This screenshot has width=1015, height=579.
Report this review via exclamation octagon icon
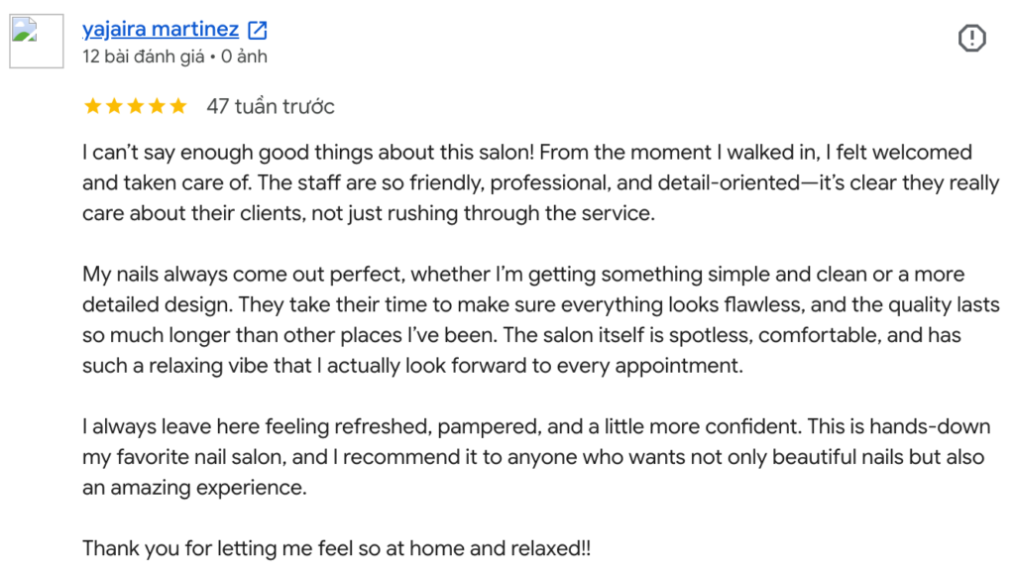[971, 39]
